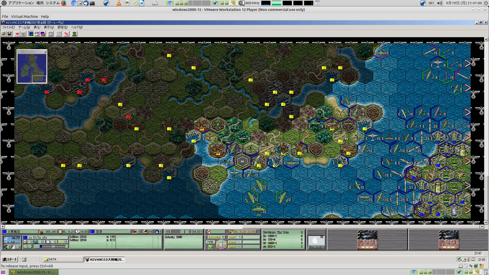Open VMware Player Help menu
This screenshot has width=489, height=275.
tap(45, 17)
